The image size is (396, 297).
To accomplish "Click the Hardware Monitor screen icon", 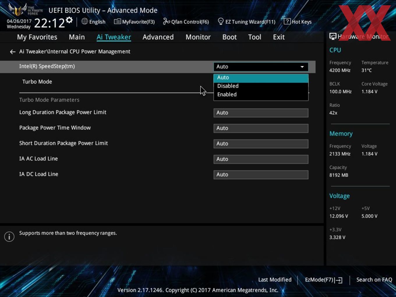I will [x=333, y=36].
